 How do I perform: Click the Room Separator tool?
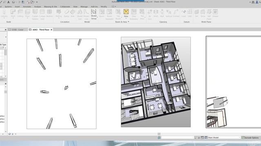(109, 15)
